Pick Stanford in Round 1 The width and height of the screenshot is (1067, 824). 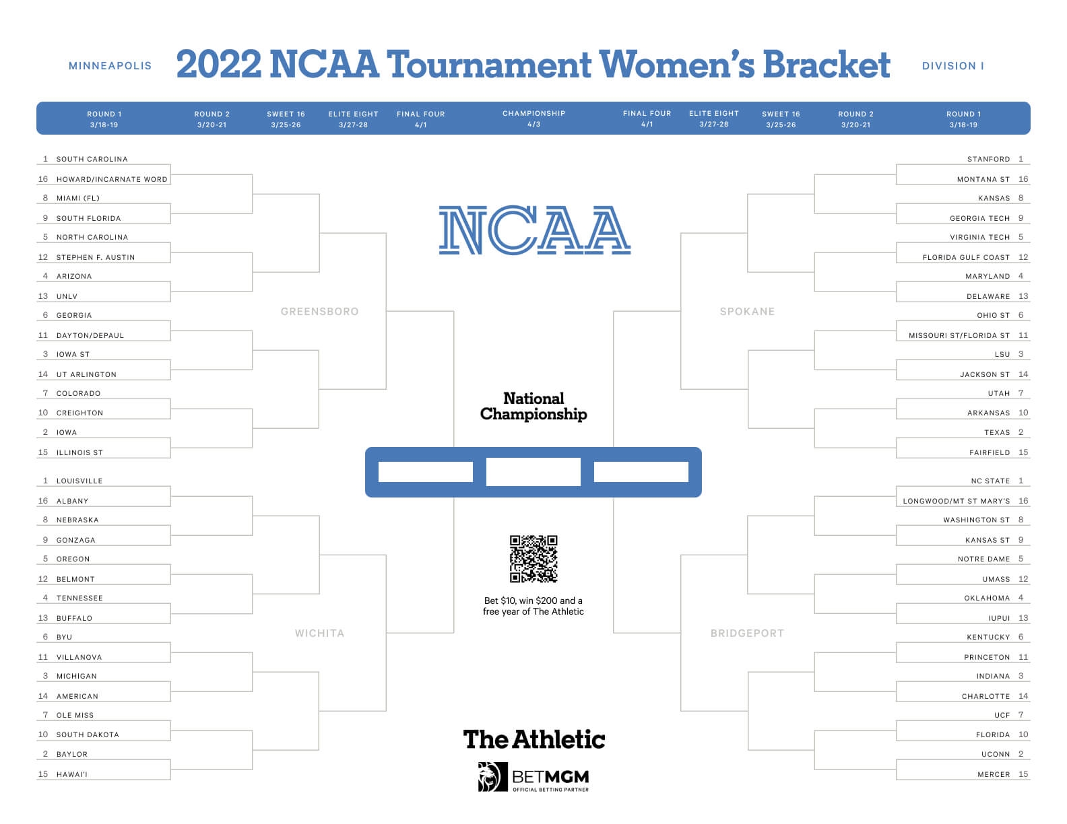coord(988,160)
